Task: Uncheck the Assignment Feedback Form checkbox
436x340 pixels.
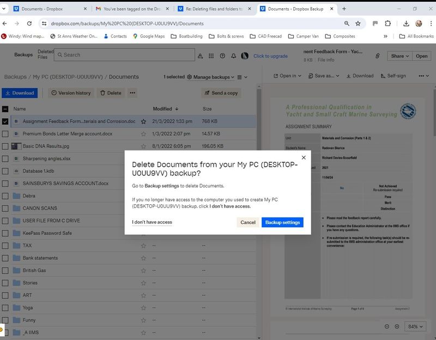Action: [x=5, y=122]
